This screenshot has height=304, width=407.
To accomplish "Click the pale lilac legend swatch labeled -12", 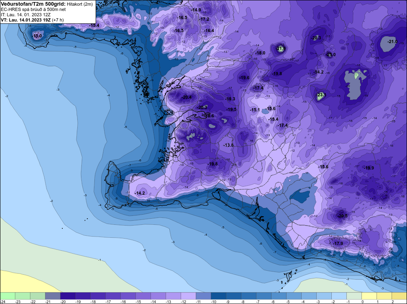I will [x=188, y=296].
